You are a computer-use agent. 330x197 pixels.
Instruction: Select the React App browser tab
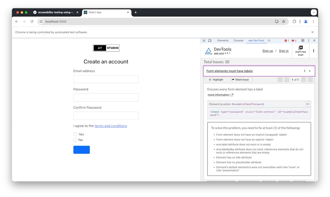[107, 13]
